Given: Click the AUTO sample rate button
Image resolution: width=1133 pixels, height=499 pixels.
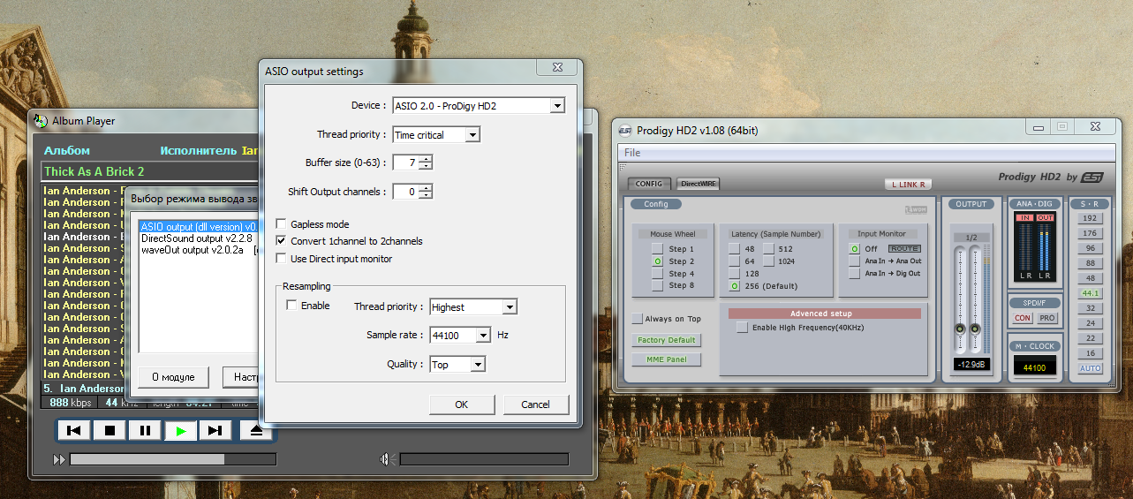Looking at the screenshot, I should 1090,368.
